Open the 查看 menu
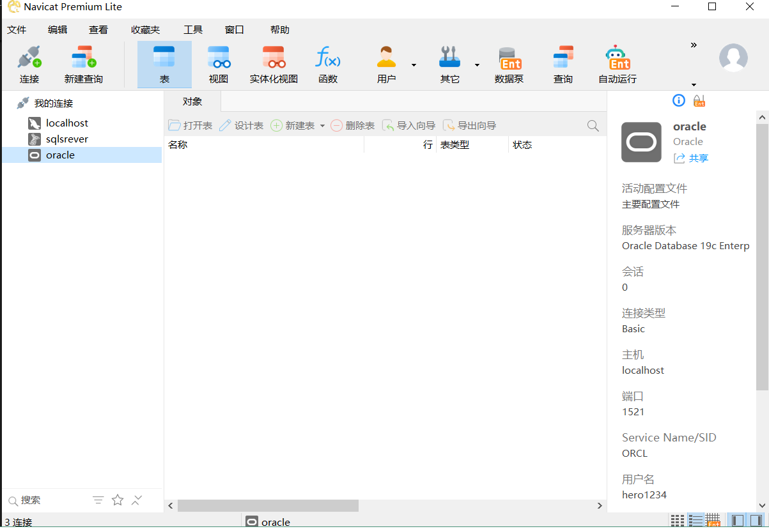The height and width of the screenshot is (529, 769). (98, 29)
